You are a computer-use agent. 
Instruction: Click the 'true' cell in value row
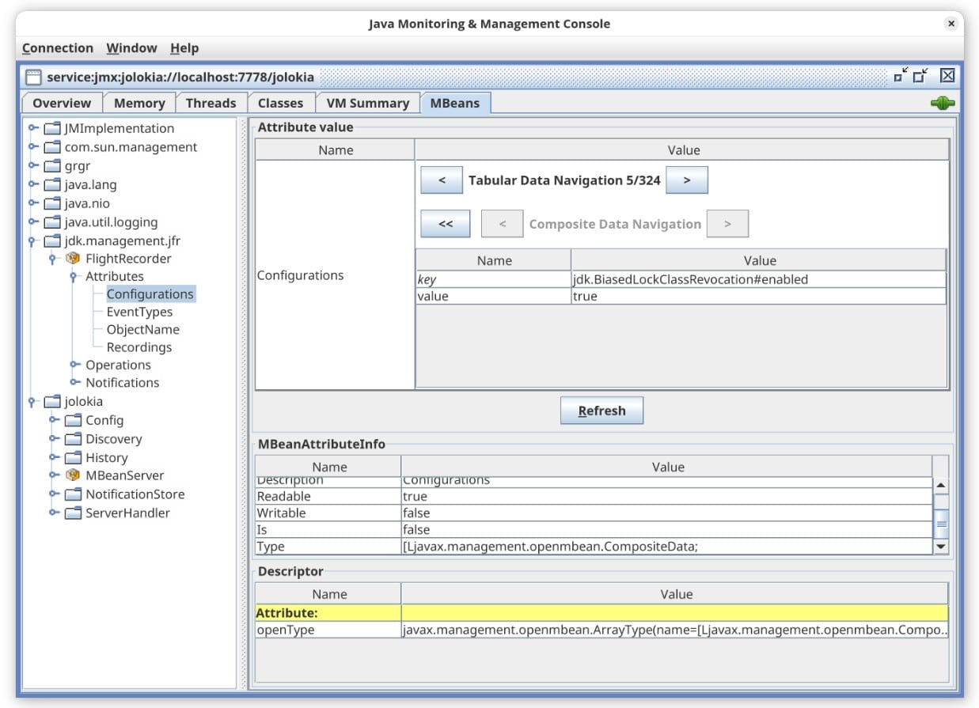point(758,296)
